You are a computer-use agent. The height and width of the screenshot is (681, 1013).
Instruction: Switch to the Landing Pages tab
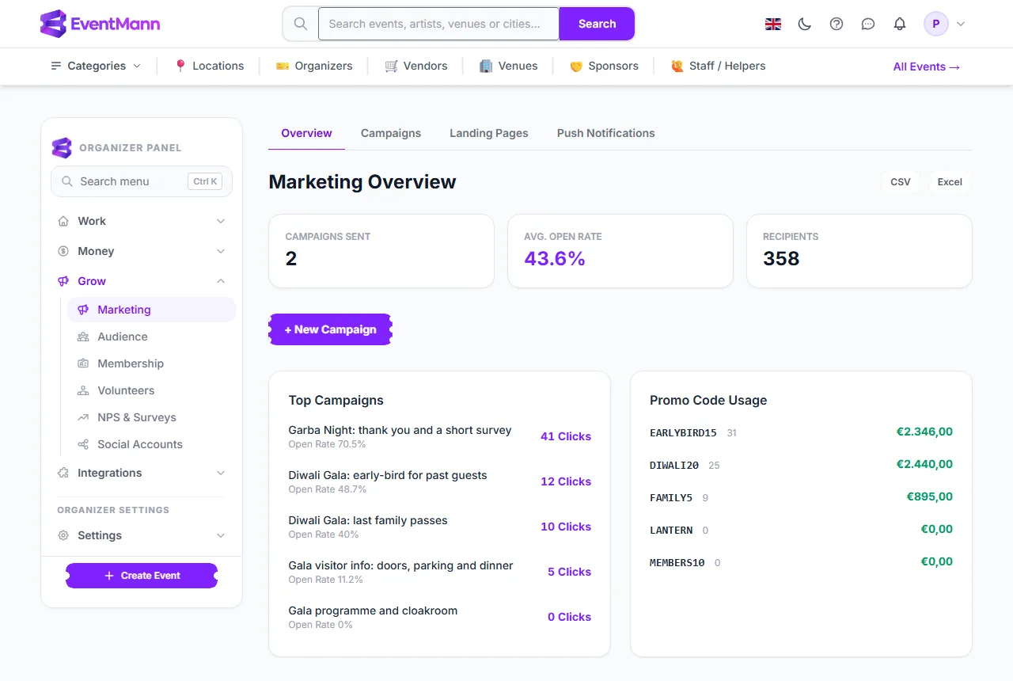(489, 133)
